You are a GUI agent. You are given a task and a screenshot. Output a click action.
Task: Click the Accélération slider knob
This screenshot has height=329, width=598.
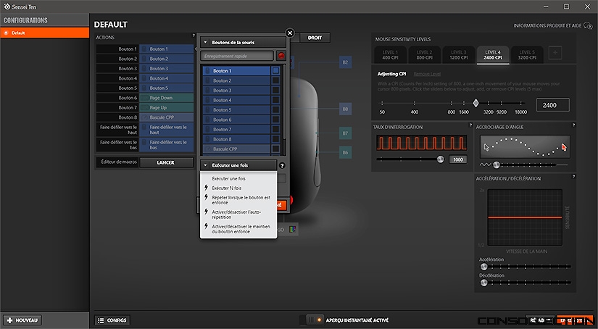[484, 267]
